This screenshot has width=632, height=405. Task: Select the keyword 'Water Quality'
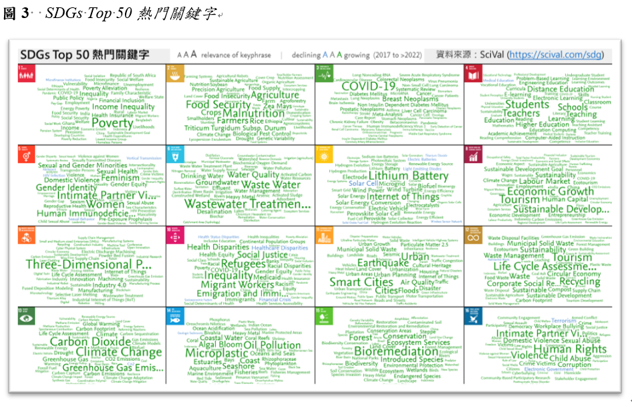(x=253, y=174)
